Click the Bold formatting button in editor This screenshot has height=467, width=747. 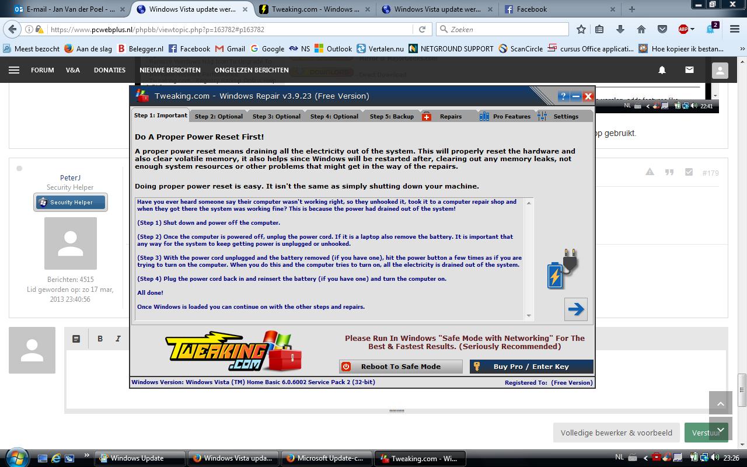tap(100, 339)
